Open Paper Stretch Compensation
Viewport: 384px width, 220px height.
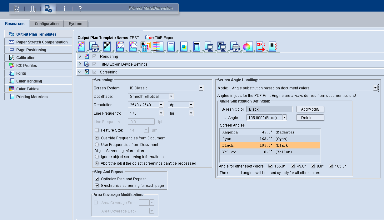click(38, 42)
